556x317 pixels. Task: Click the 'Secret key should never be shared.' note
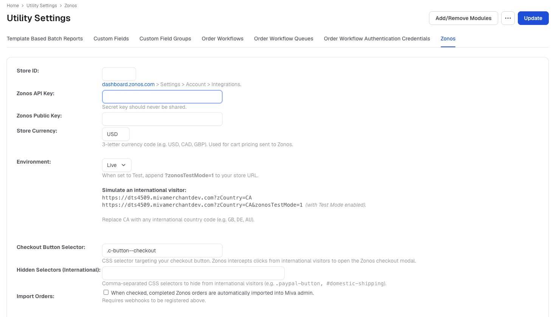click(144, 107)
